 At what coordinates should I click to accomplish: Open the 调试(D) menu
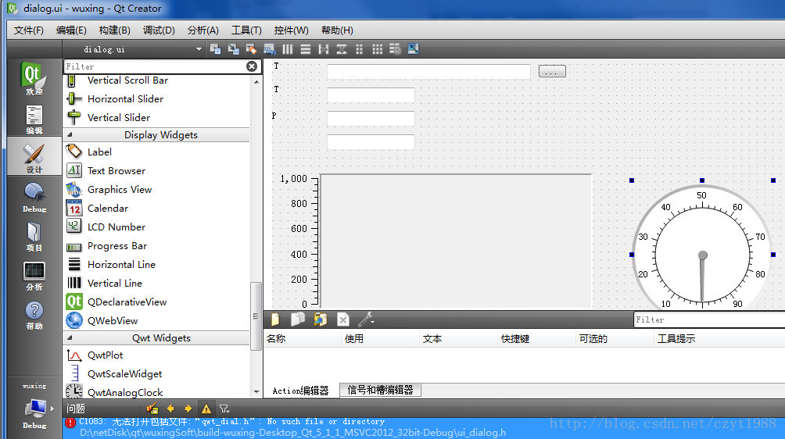159,30
